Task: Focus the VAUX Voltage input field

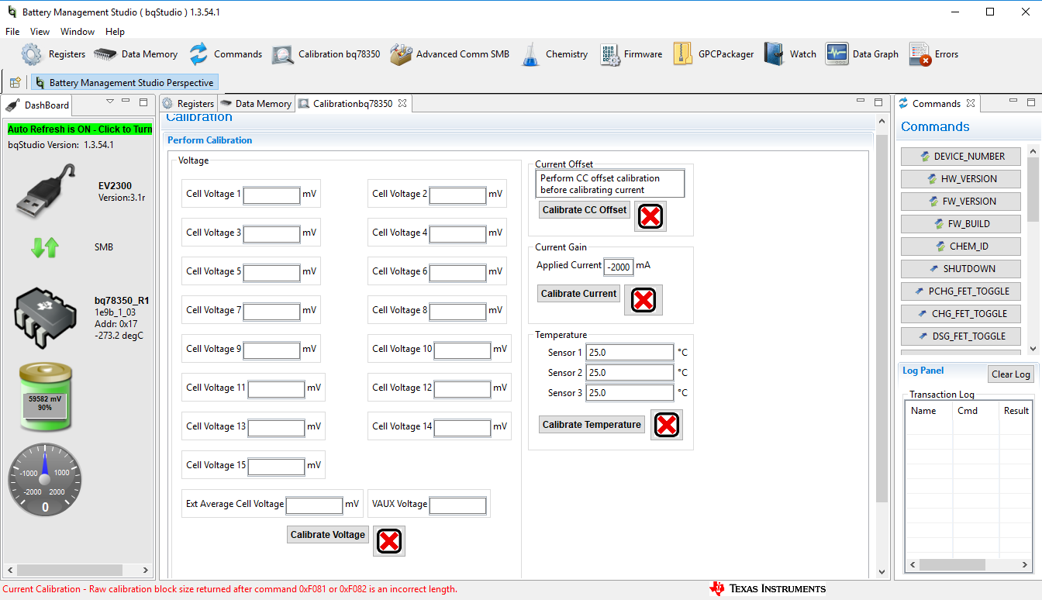Action: tap(457, 505)
